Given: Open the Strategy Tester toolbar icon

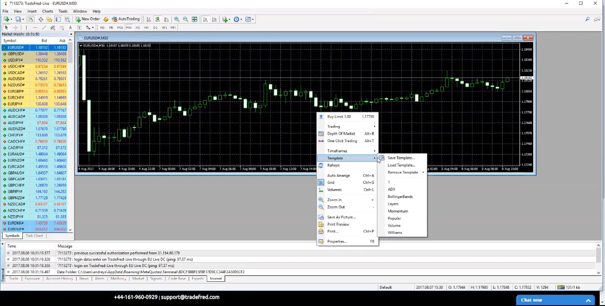Looking at the screenshot, I should (x=67, y=19).
